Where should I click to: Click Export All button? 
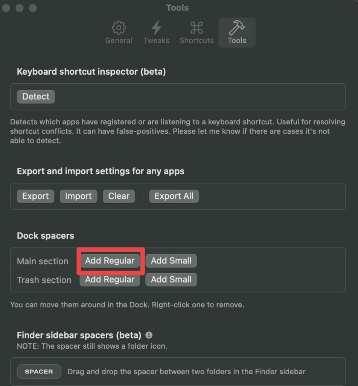[174, 196]
